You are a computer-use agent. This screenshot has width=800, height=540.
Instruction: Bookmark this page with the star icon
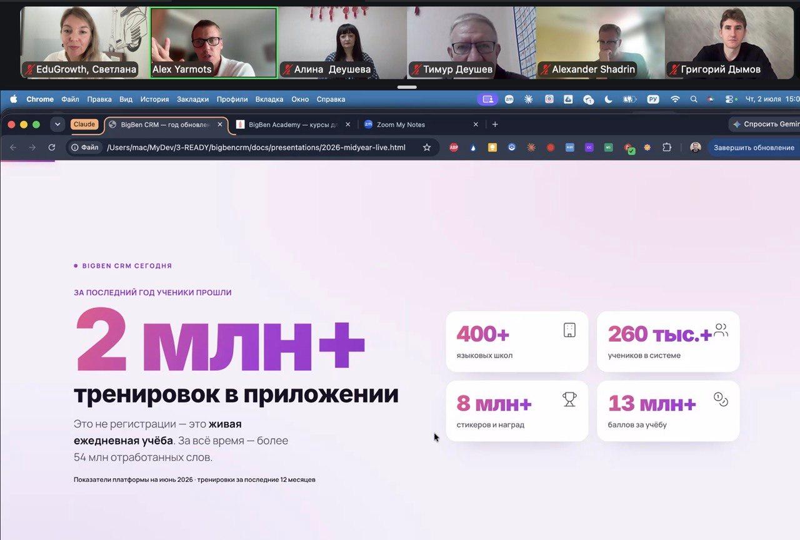[427, 148]
